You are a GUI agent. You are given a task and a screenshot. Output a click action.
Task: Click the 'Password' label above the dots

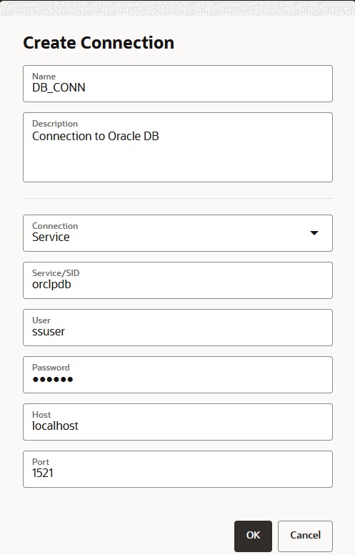(x=51, y=368)
